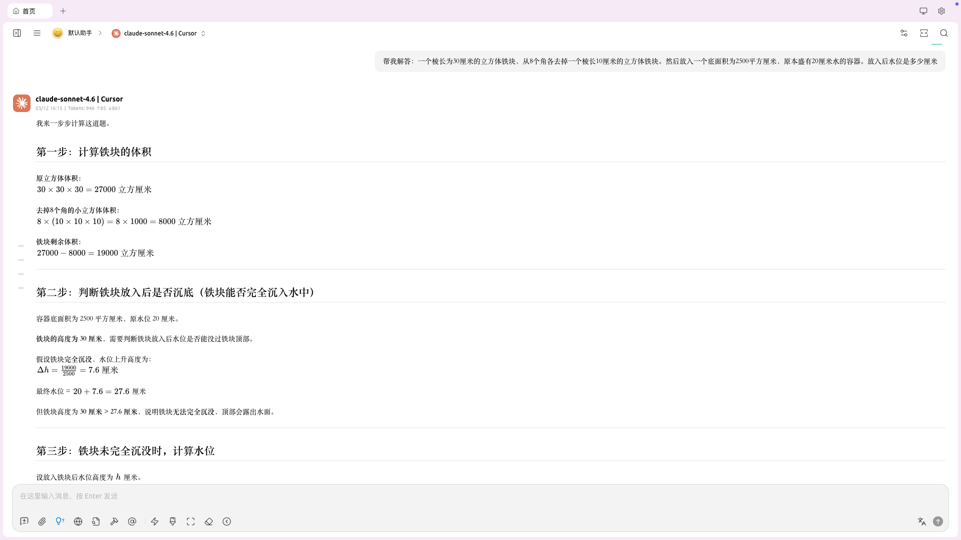Screen dimensions: 961x540
Task: Open quick phrases lightning icon
Action: (x=155, y=521)
